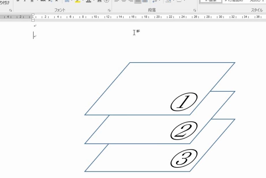
Task: Open line spacing options
Action: coord(155,1)
